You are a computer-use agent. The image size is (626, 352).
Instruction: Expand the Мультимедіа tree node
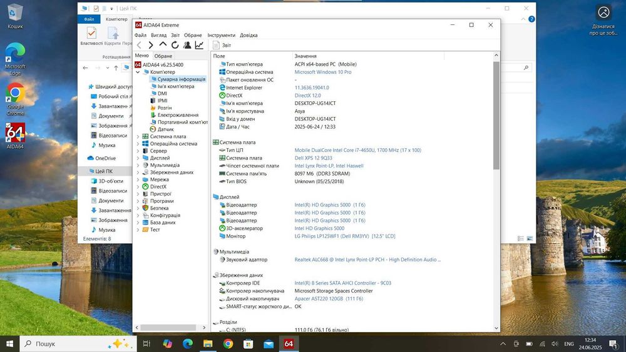point(138,165)
